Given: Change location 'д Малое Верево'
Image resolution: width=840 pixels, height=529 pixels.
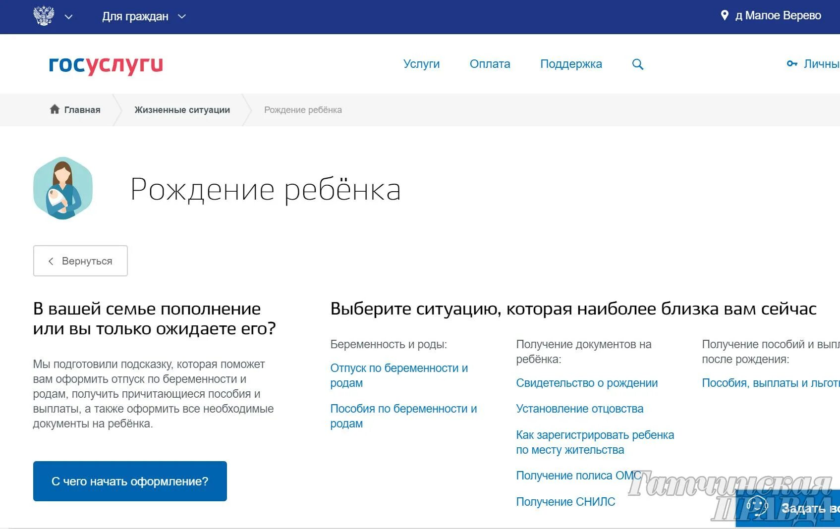Looking at the screenshot, I should [778, 15].
